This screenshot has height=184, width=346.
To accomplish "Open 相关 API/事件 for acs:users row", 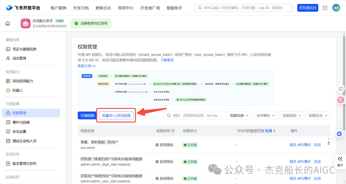I will point(300,145).
